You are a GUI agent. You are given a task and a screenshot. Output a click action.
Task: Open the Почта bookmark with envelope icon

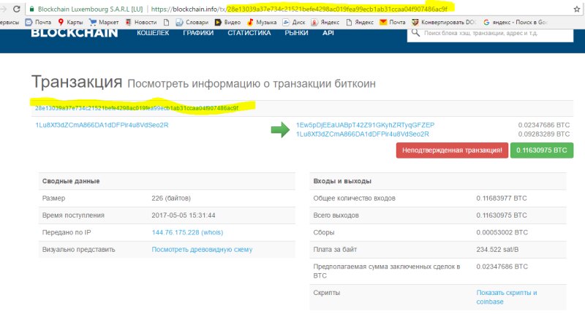coord(38,23)
